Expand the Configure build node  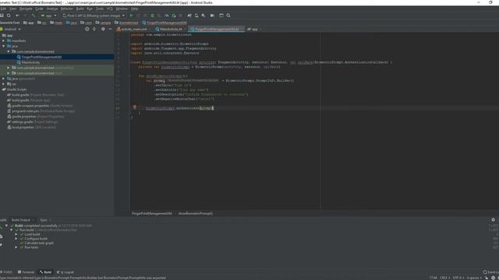16,239
